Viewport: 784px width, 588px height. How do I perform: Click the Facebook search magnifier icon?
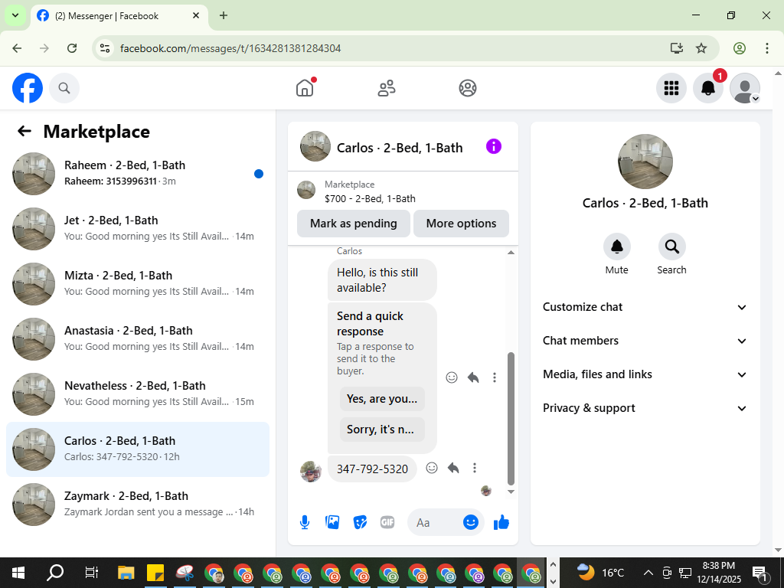point(64,88)
